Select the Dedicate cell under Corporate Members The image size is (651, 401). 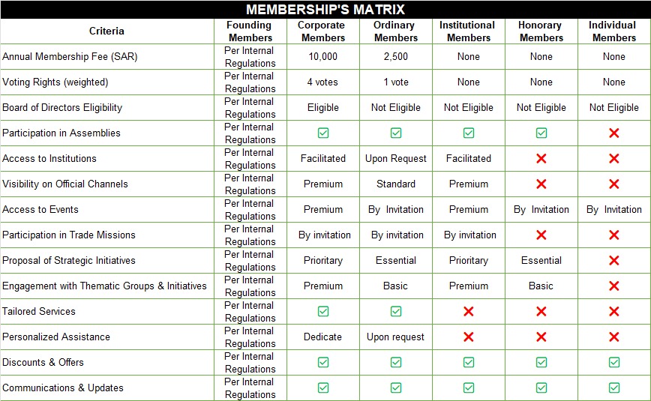[x=323, y=337]
